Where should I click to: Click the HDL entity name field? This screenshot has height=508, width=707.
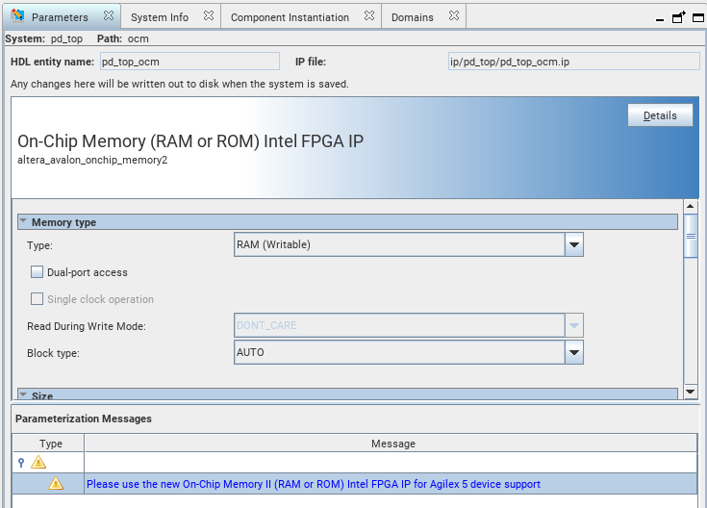189,62
